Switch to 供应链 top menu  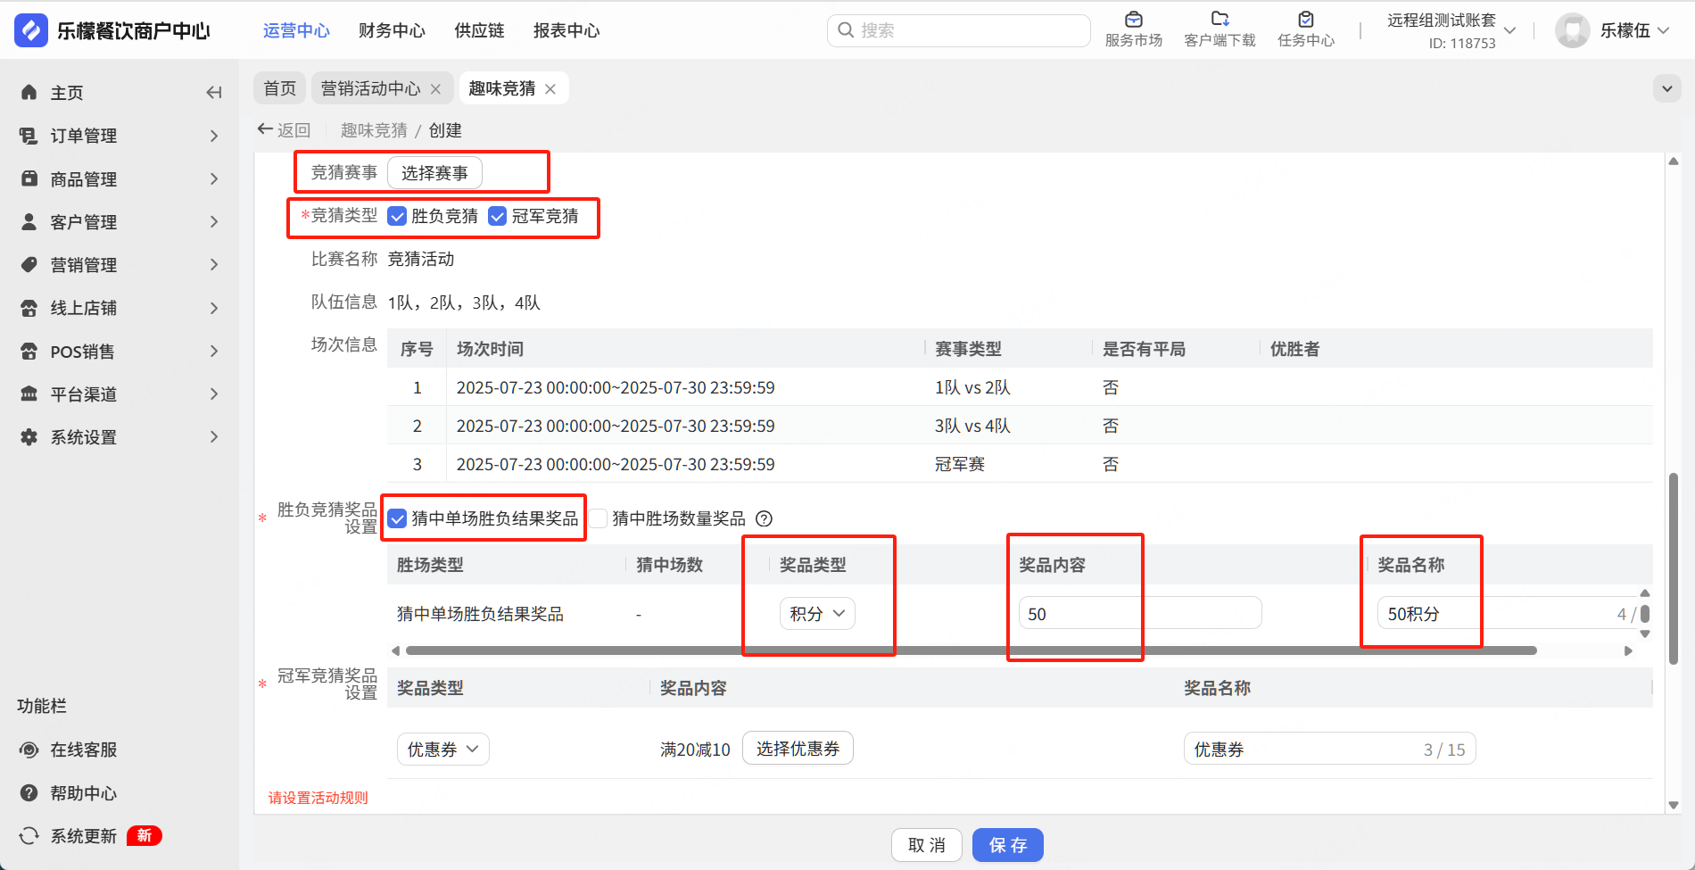pos(479,30)
